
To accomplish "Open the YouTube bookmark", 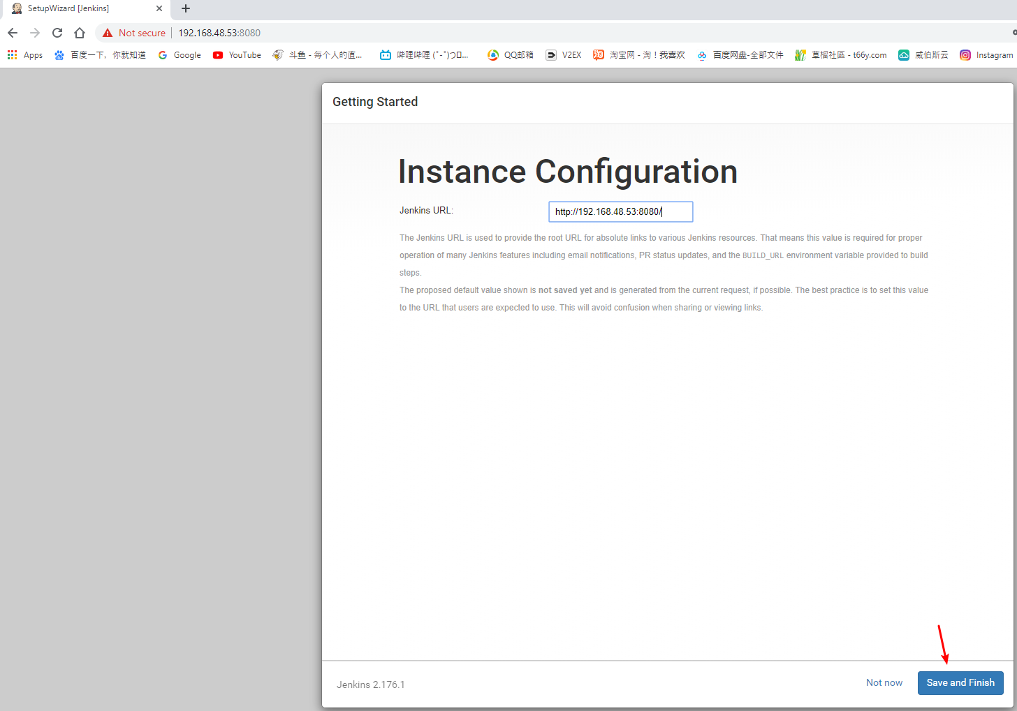I will coord(237,55).
